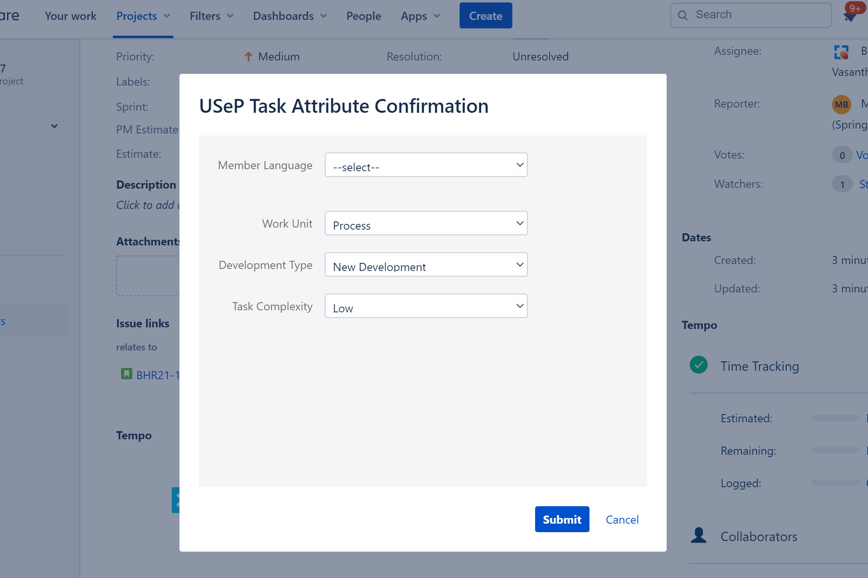Click the search magnifier icon

click(x=683, y=15)
